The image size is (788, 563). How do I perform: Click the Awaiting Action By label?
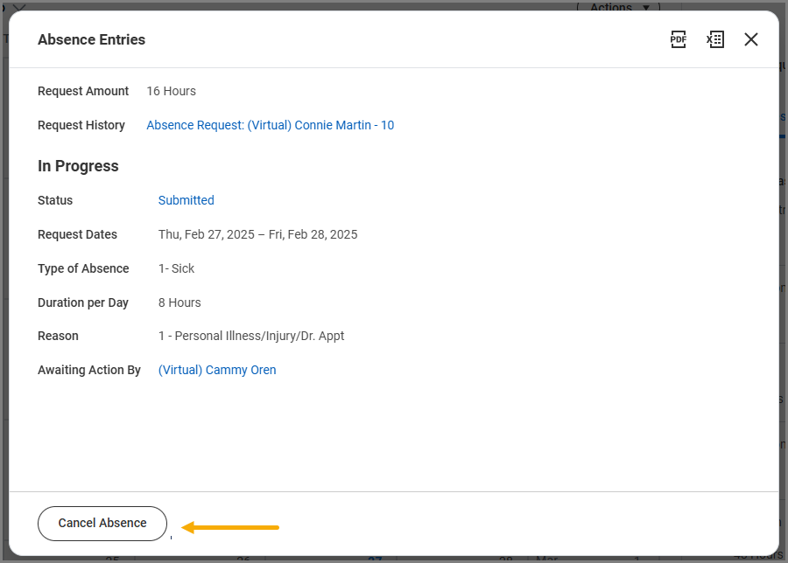click(x=88, y=370)
